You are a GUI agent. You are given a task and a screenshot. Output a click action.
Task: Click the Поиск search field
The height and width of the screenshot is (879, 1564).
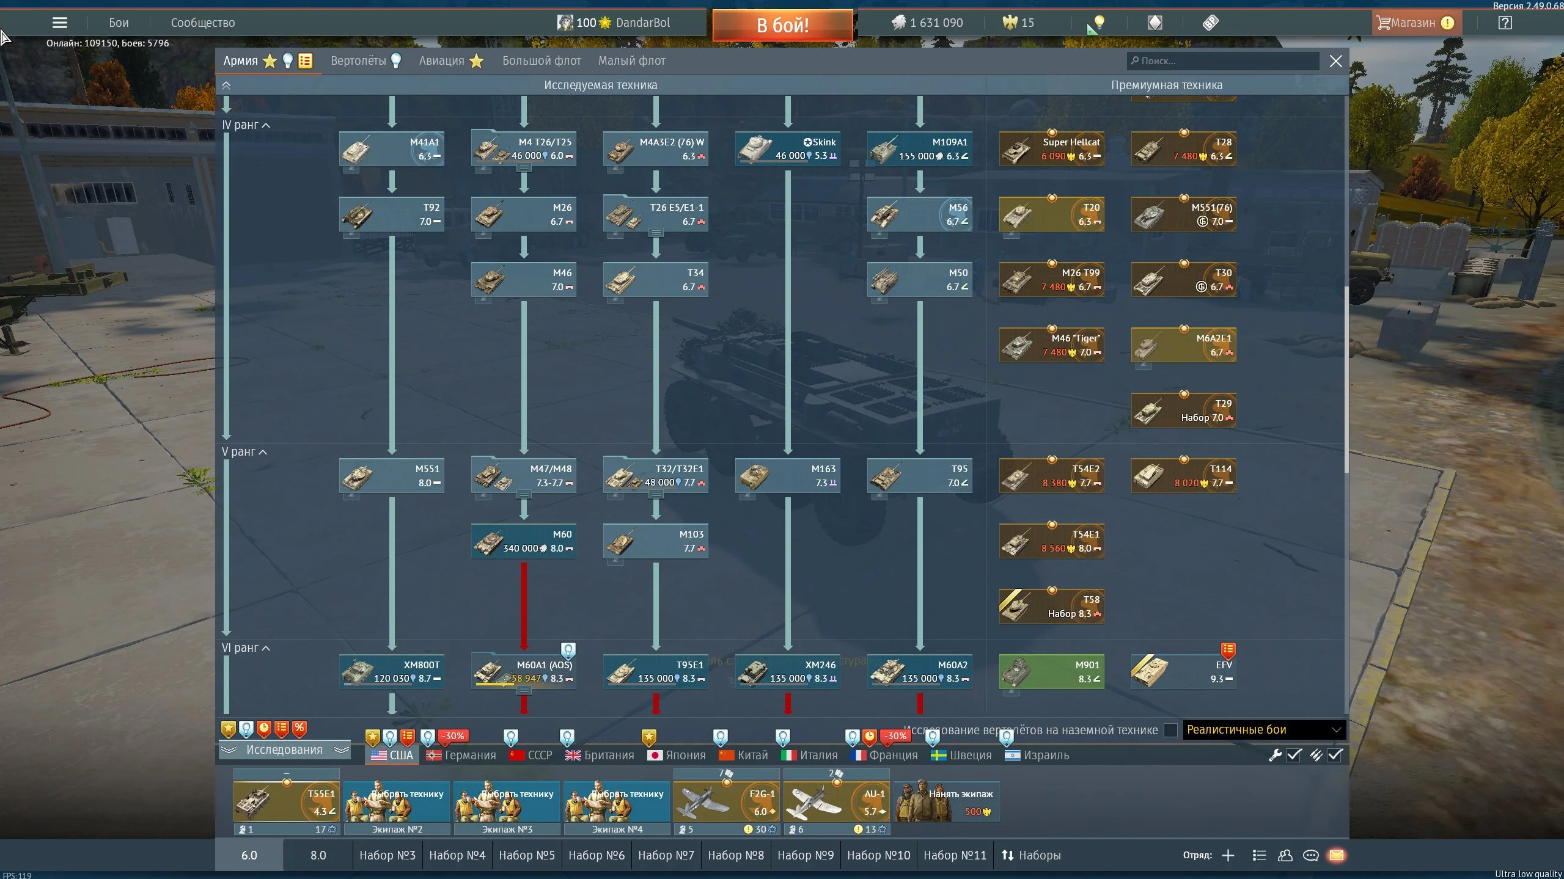tap(1222, 61)
